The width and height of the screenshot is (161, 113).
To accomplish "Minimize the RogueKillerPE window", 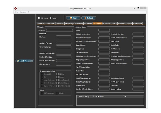I will click(x=134, y=8).
